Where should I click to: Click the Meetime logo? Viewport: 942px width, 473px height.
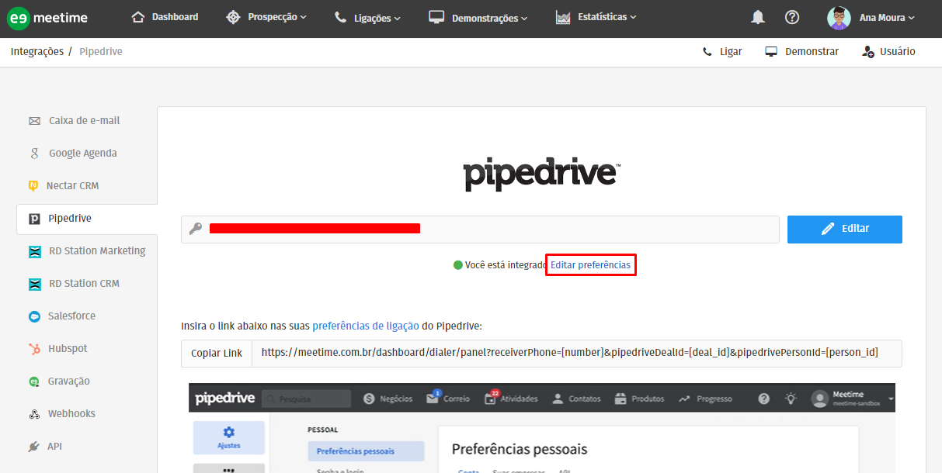pos(49,19)
